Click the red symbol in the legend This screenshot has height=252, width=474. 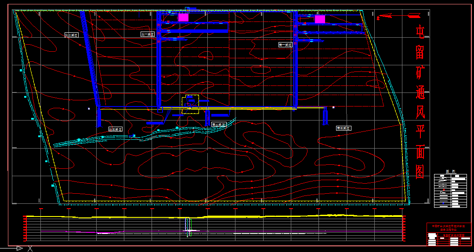444,190
